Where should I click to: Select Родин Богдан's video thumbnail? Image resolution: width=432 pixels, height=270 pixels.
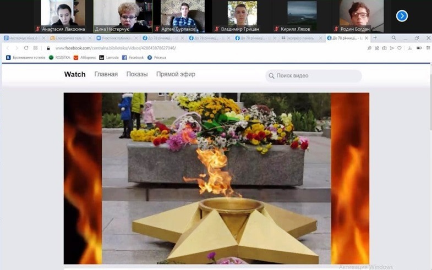coord(362,16)
